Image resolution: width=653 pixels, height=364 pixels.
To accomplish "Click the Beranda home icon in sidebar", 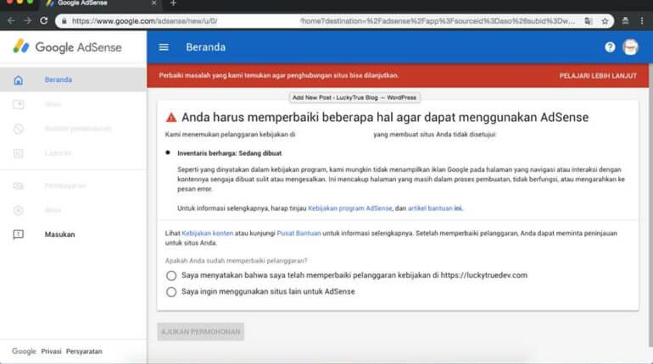I will click(19, 80).
